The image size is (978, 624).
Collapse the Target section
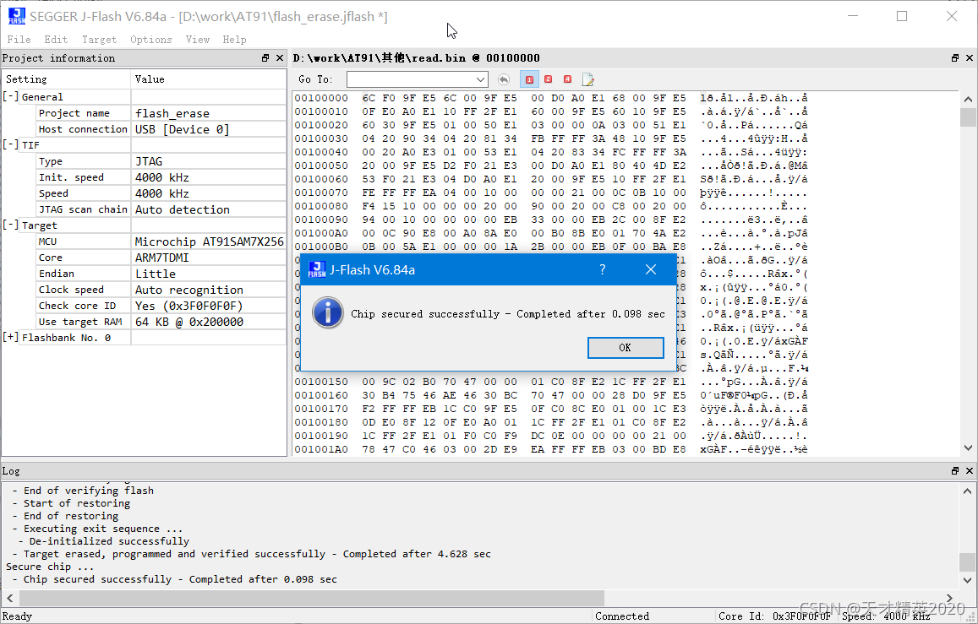point(11,225)
